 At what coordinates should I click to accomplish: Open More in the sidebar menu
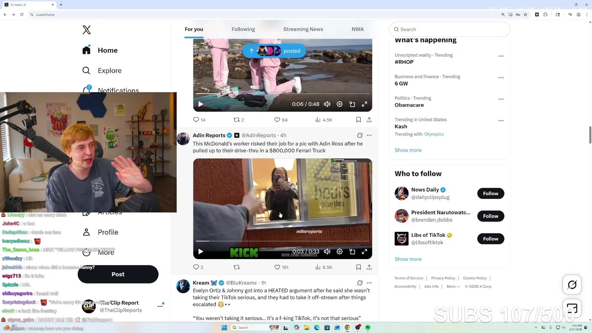click(x=98, y=253)
